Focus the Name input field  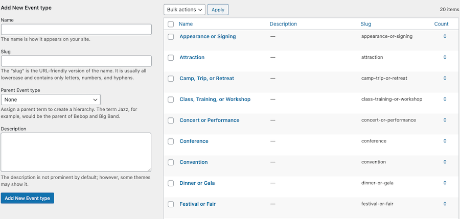pos(76,30)
